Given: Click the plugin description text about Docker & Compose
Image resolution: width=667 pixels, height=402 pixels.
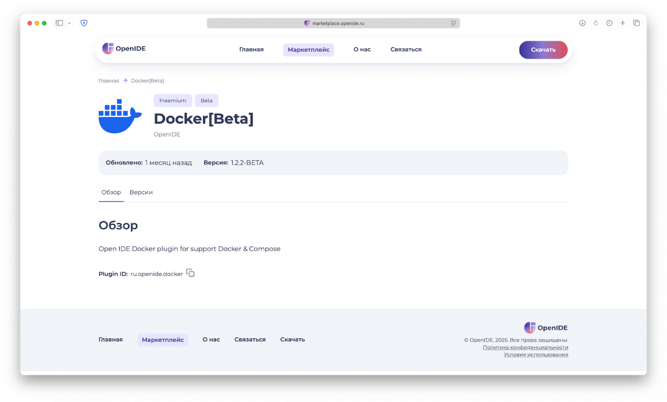Looking at the screenshot, I should pos(189,249).
